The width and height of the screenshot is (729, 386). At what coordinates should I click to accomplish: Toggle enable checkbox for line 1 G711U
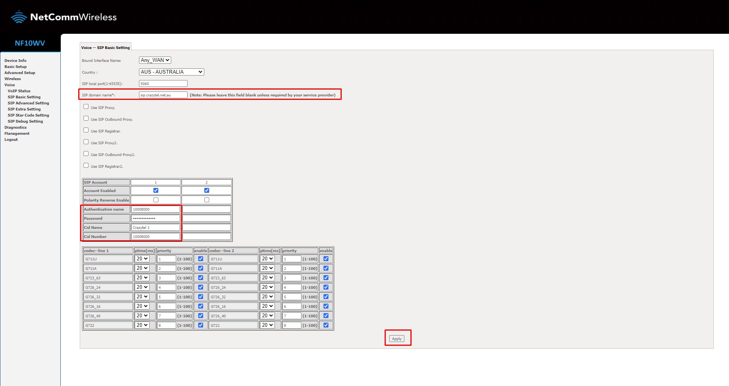(x=200, y=259)
